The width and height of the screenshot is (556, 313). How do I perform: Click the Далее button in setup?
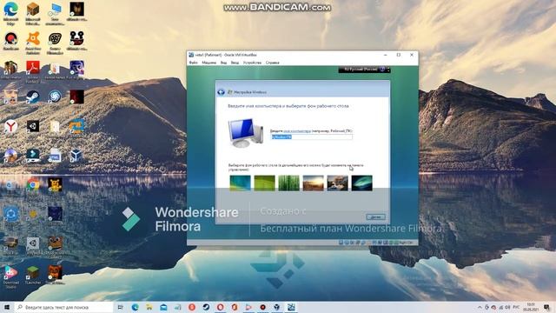click(x=375, y=216)
